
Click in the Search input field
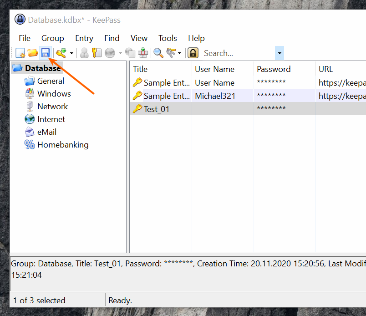click(x=238, y=53)
